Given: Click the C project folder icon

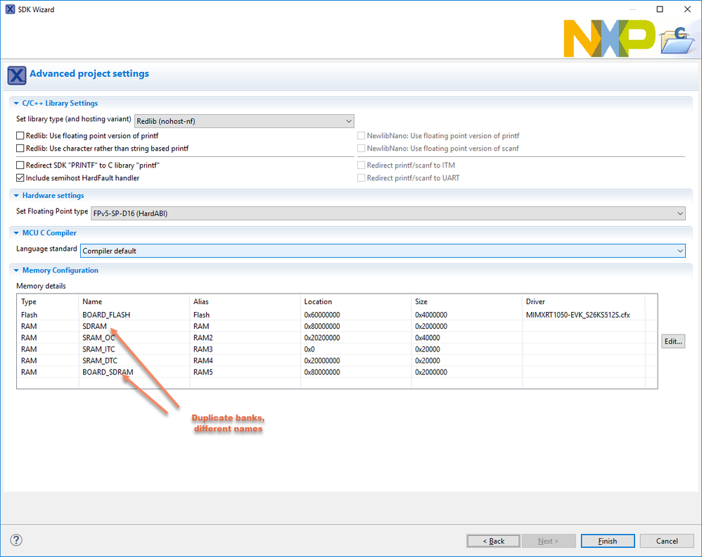Looking at the screenshot, I should (x=678, y=40).
